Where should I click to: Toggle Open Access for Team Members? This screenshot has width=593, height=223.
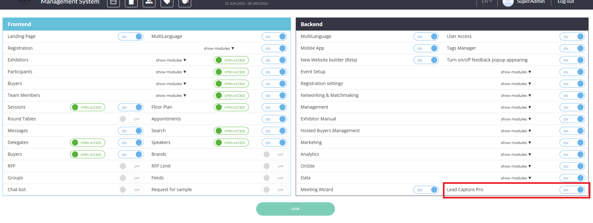[x=231, y=96]
